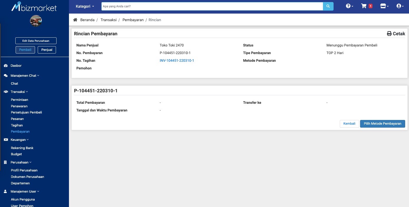Collapse the Manajemen Chat section
The image size is (409, 207).
(25, 76)
